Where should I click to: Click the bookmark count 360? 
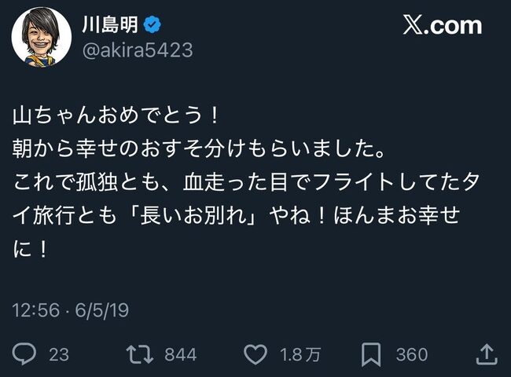(x=411, y=355)
